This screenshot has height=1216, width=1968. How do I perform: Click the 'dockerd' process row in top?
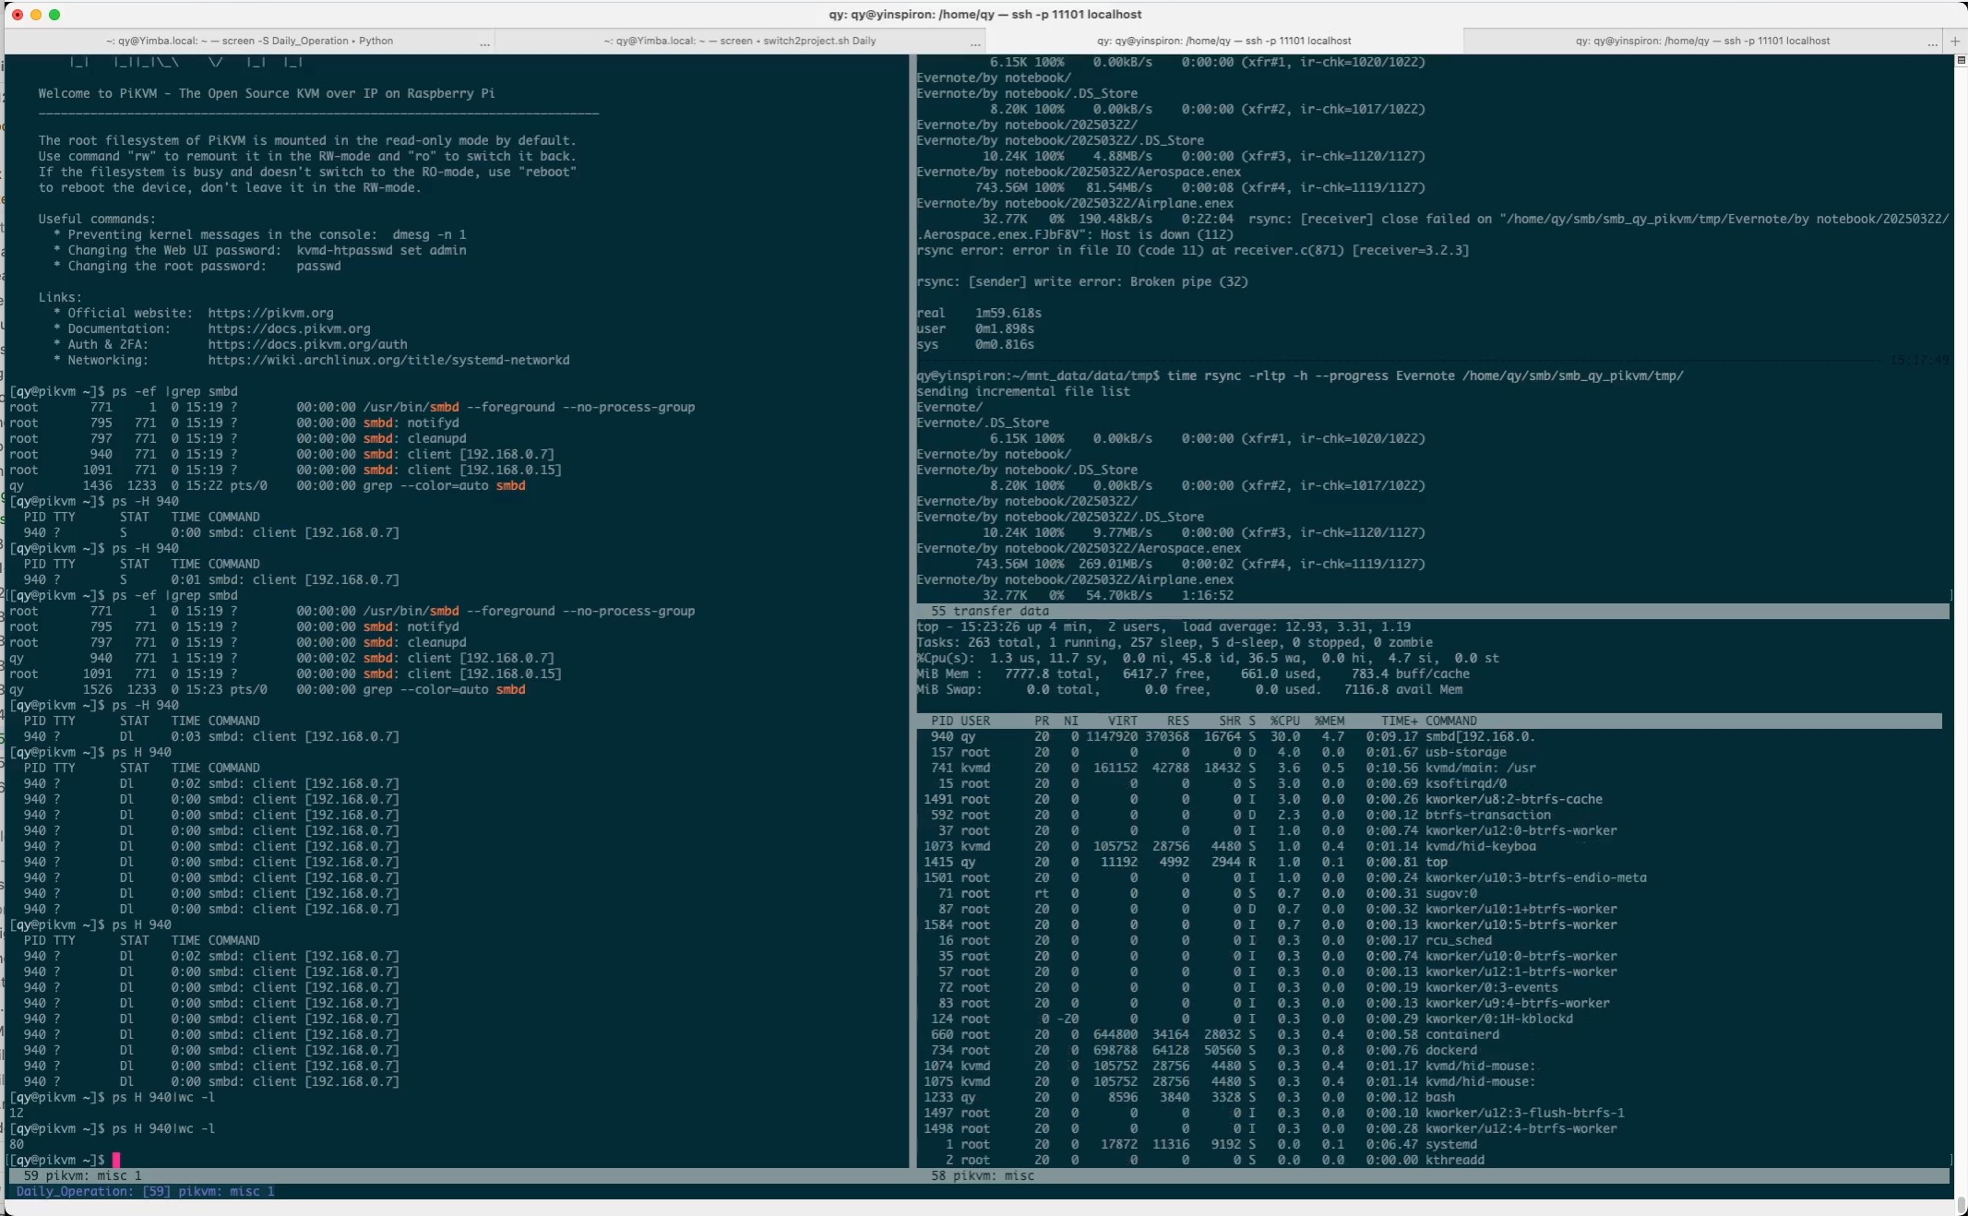[x=1203, y=1050]
